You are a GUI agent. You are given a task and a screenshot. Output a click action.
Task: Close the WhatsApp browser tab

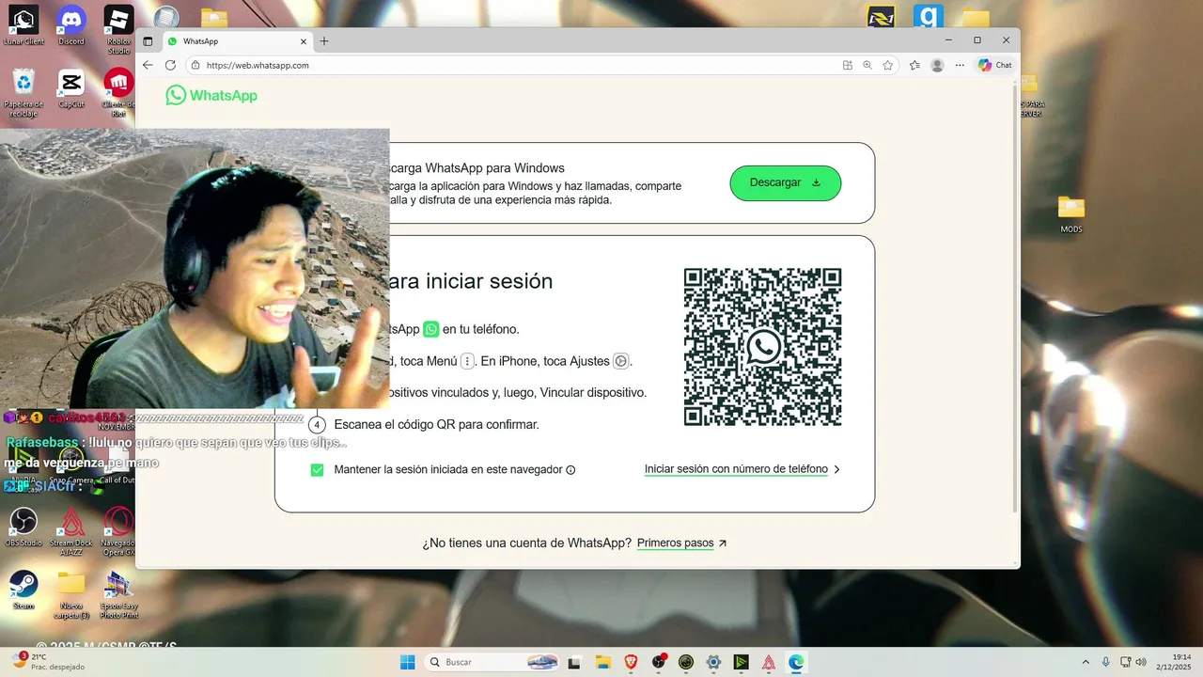click(304, 41)
